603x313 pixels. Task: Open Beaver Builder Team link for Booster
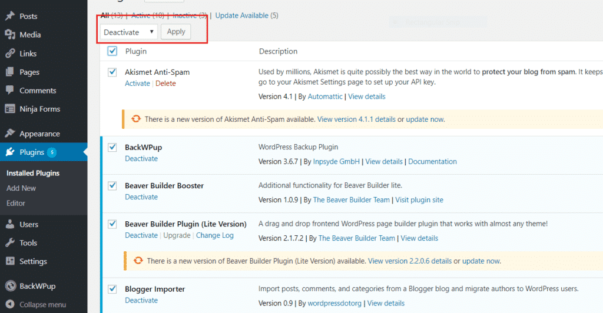[351, 200]
